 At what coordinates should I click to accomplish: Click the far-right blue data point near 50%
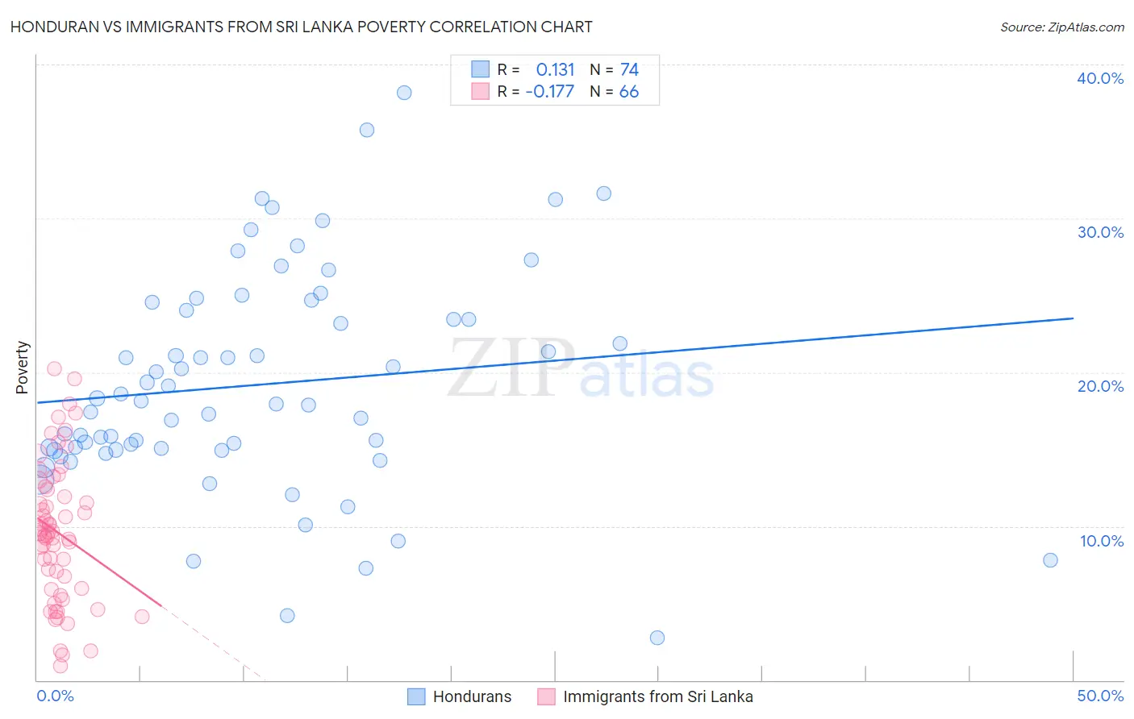[1050, 560]
